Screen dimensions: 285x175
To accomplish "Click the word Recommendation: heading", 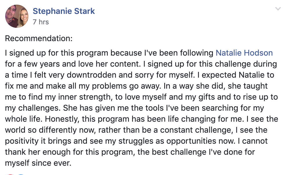I will click(39, 38).
